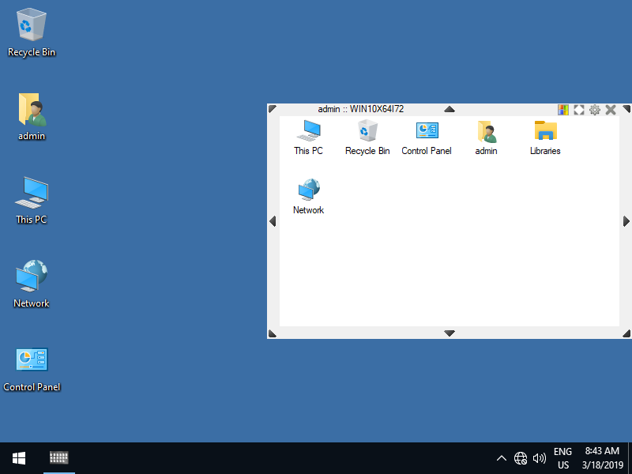The width and height of the screenshot is (632, 474).
Task: Show hidden system tray icons
Action: coord(501,458)
